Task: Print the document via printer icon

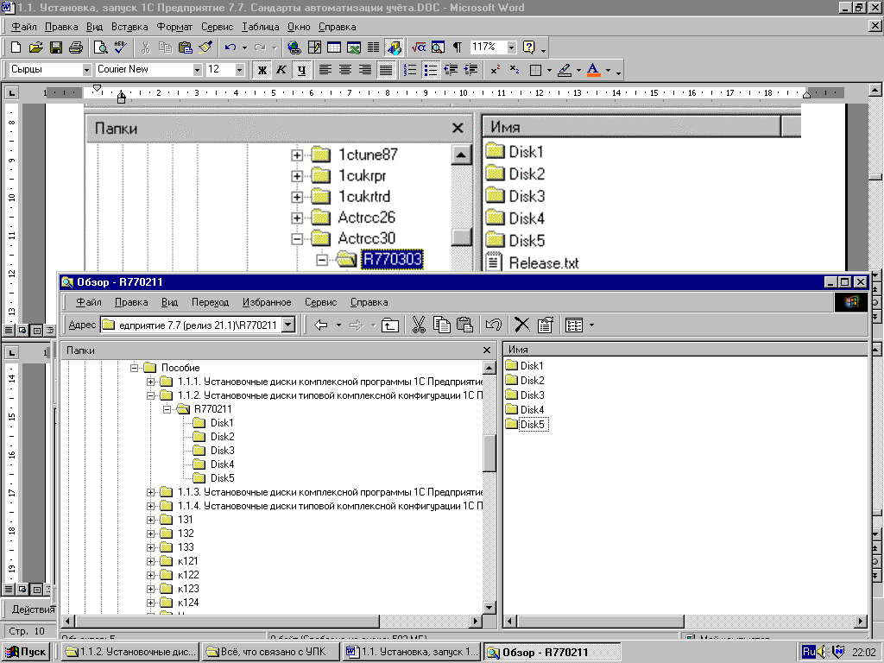Action: [76, 47]
